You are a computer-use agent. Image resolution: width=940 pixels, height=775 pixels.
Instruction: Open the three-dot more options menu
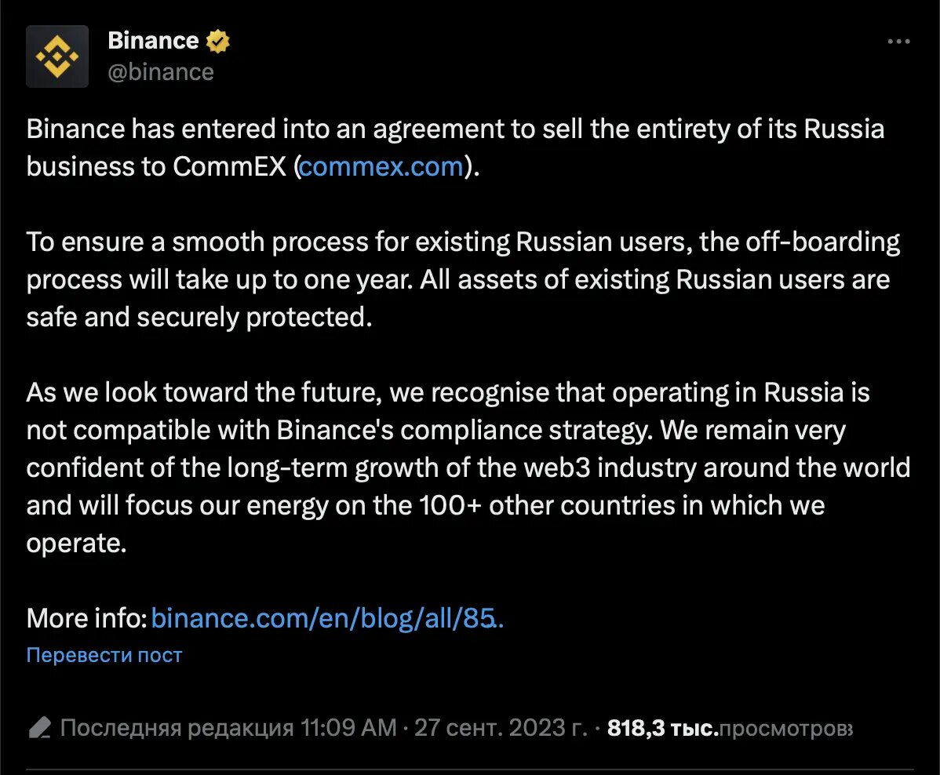898,42
